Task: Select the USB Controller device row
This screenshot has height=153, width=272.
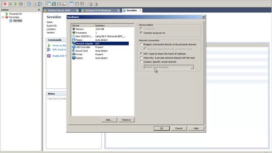Action: [100, 47]
